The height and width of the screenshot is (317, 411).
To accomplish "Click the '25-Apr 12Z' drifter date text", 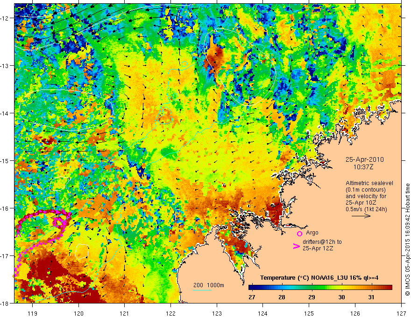I will [x=318, y=248].
